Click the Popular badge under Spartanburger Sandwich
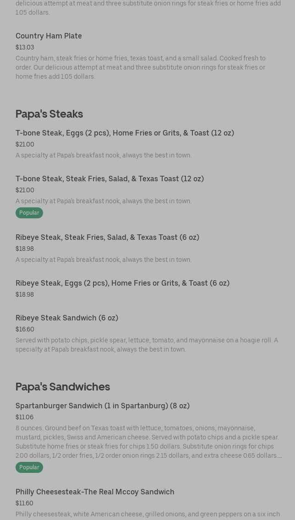The height and width of the screenshot is (520, 295). click(29, 467)
